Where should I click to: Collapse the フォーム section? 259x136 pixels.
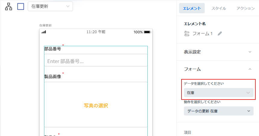[x=218, y=69]
